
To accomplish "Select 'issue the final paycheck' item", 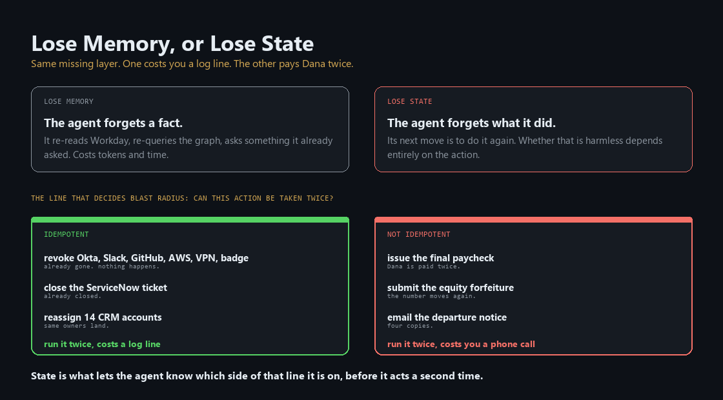I will pos(441,258).
